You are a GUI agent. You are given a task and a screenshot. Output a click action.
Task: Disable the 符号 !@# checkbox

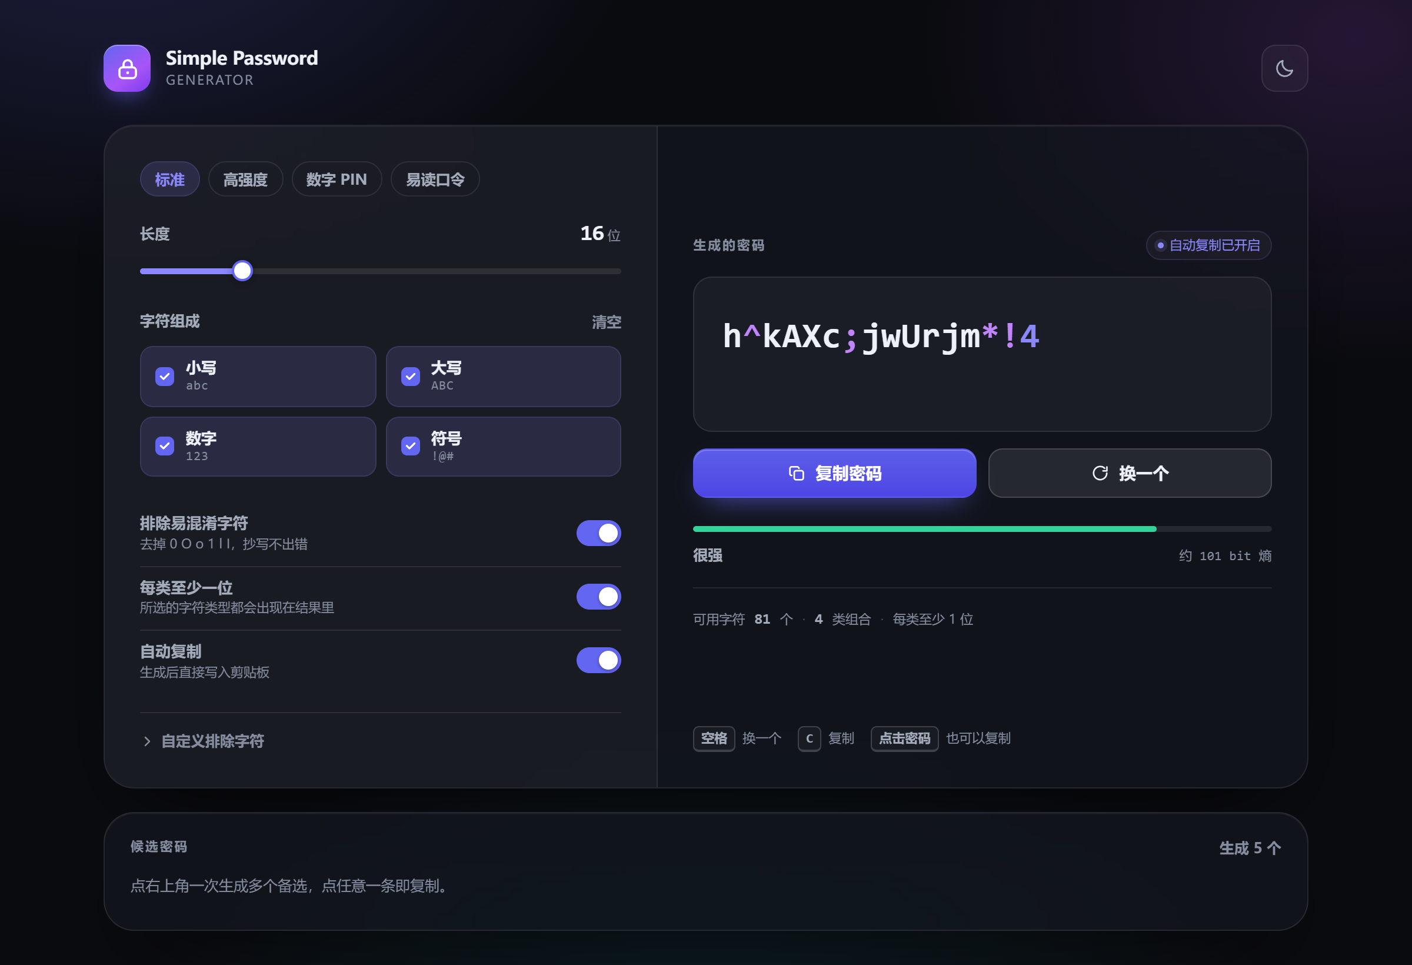point(411,446)
